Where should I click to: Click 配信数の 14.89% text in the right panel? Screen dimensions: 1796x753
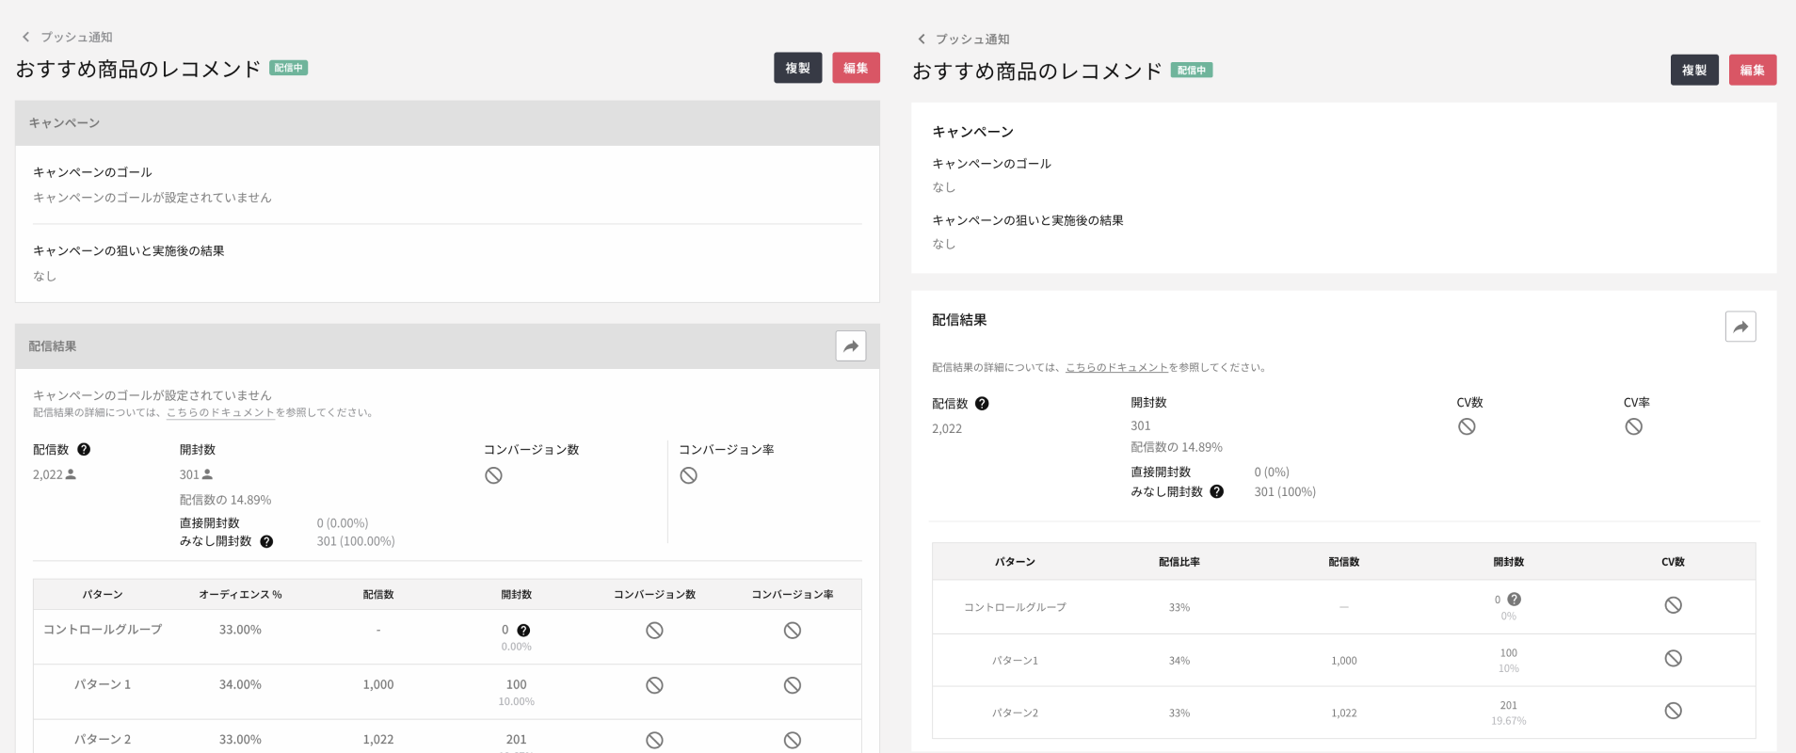(x=1177, y=447)
